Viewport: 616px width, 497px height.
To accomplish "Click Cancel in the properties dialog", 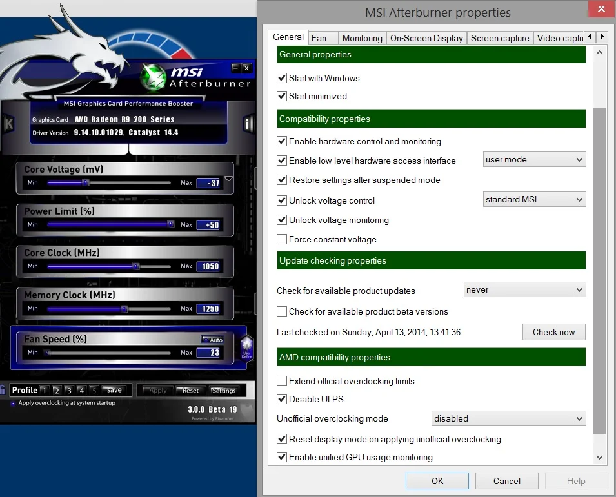I will tap(506, 481).
